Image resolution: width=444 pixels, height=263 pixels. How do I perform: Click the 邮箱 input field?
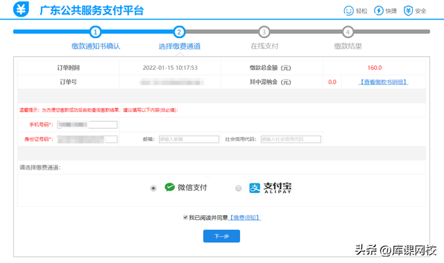[189, 139]
